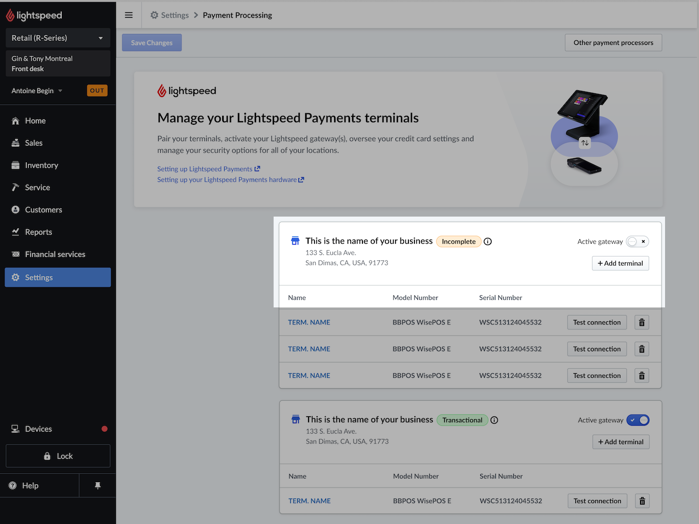Open the Setting up Lightspeed Payments link

pyautogui.click(x=209, y=169)
